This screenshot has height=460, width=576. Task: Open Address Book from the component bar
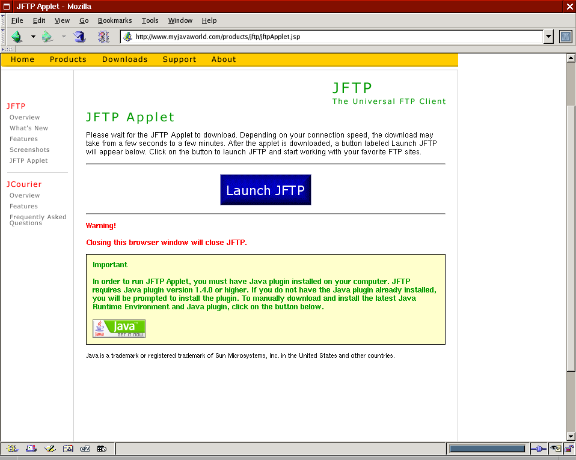point(68,449)
